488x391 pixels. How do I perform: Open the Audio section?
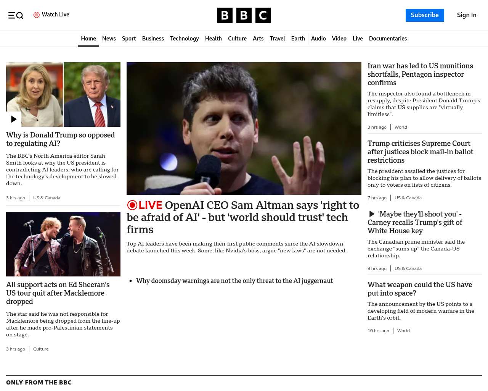point(318,39)
